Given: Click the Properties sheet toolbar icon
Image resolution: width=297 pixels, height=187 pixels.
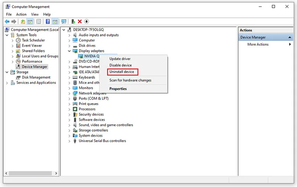Looking at the screenshot, I should (x=39, y=22).
